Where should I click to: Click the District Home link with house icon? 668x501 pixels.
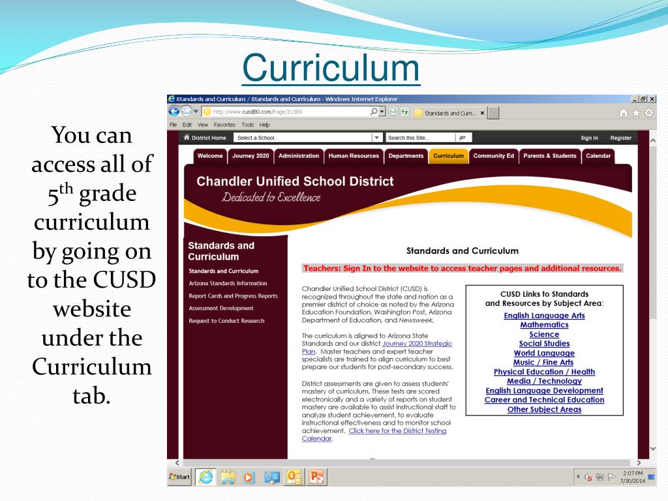coord(205,138)
